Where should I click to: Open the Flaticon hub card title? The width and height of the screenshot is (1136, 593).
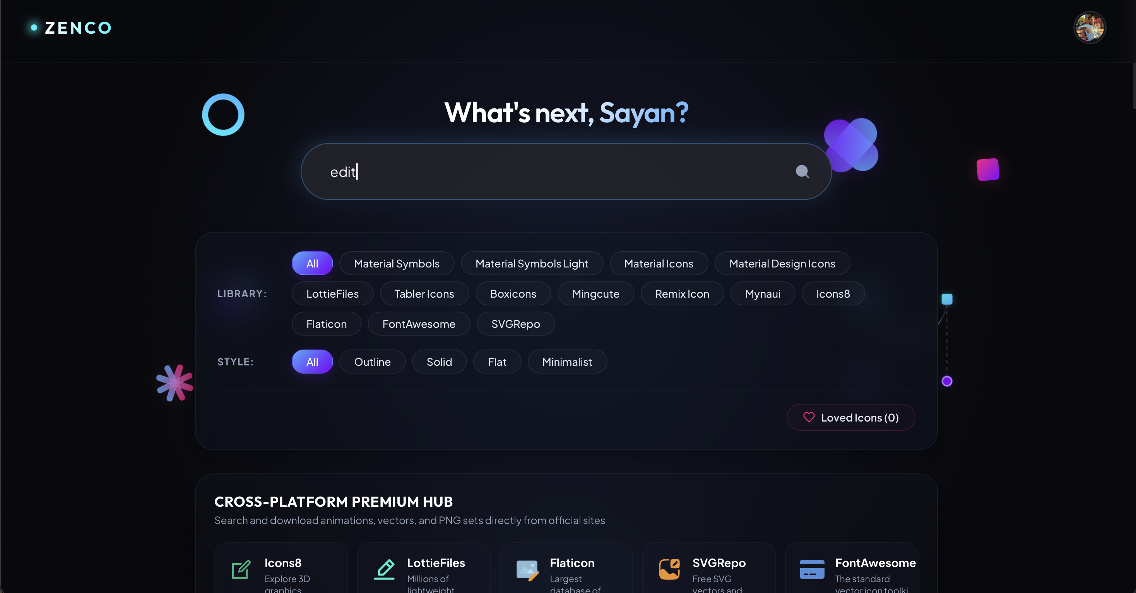[572, 563]
